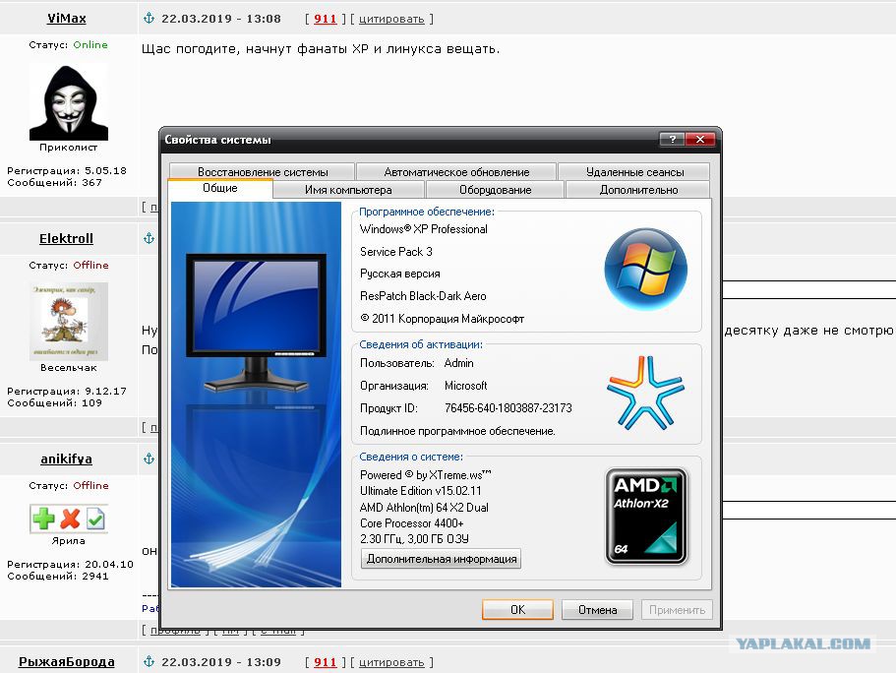896x673 pixels.
Task: Click the 911 link in РыжаяБорода's post
Action: pyautogui.click(x=326, y=661)
